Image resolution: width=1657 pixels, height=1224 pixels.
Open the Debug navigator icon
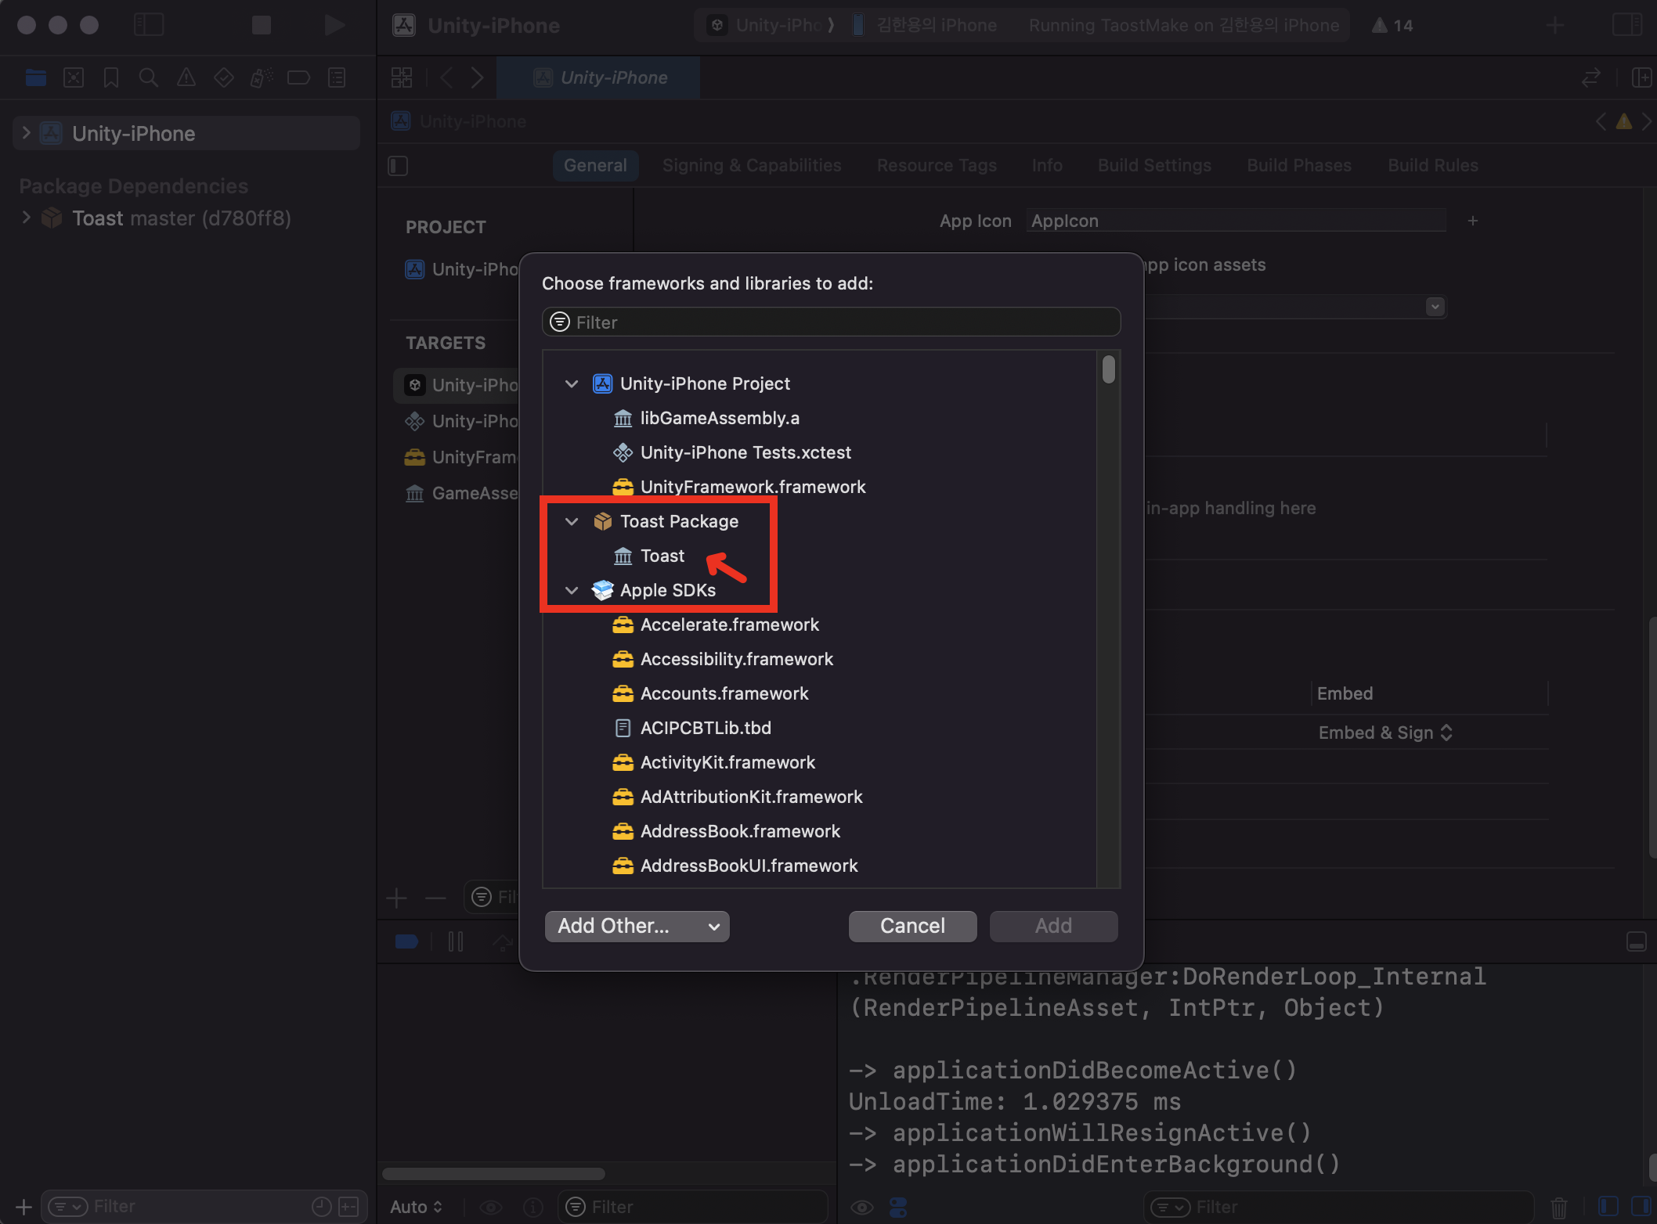click(x=262, y=77)
